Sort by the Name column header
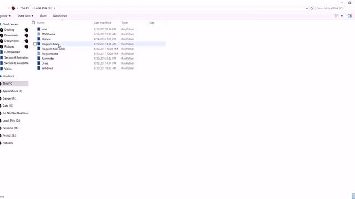Screen dimensions: 355x199 (41, 23)
